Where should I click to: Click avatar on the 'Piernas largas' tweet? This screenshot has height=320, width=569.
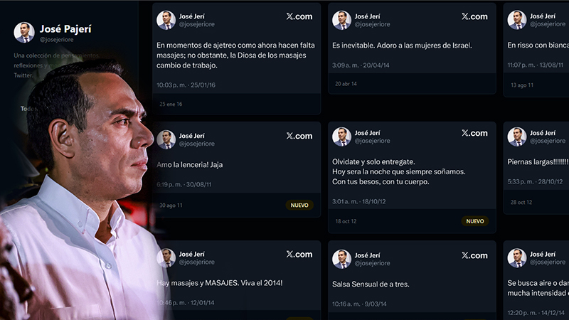coord(517,137)
